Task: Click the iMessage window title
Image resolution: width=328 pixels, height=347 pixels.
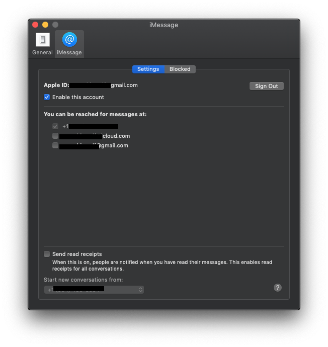Action: (x=164, y=25)
